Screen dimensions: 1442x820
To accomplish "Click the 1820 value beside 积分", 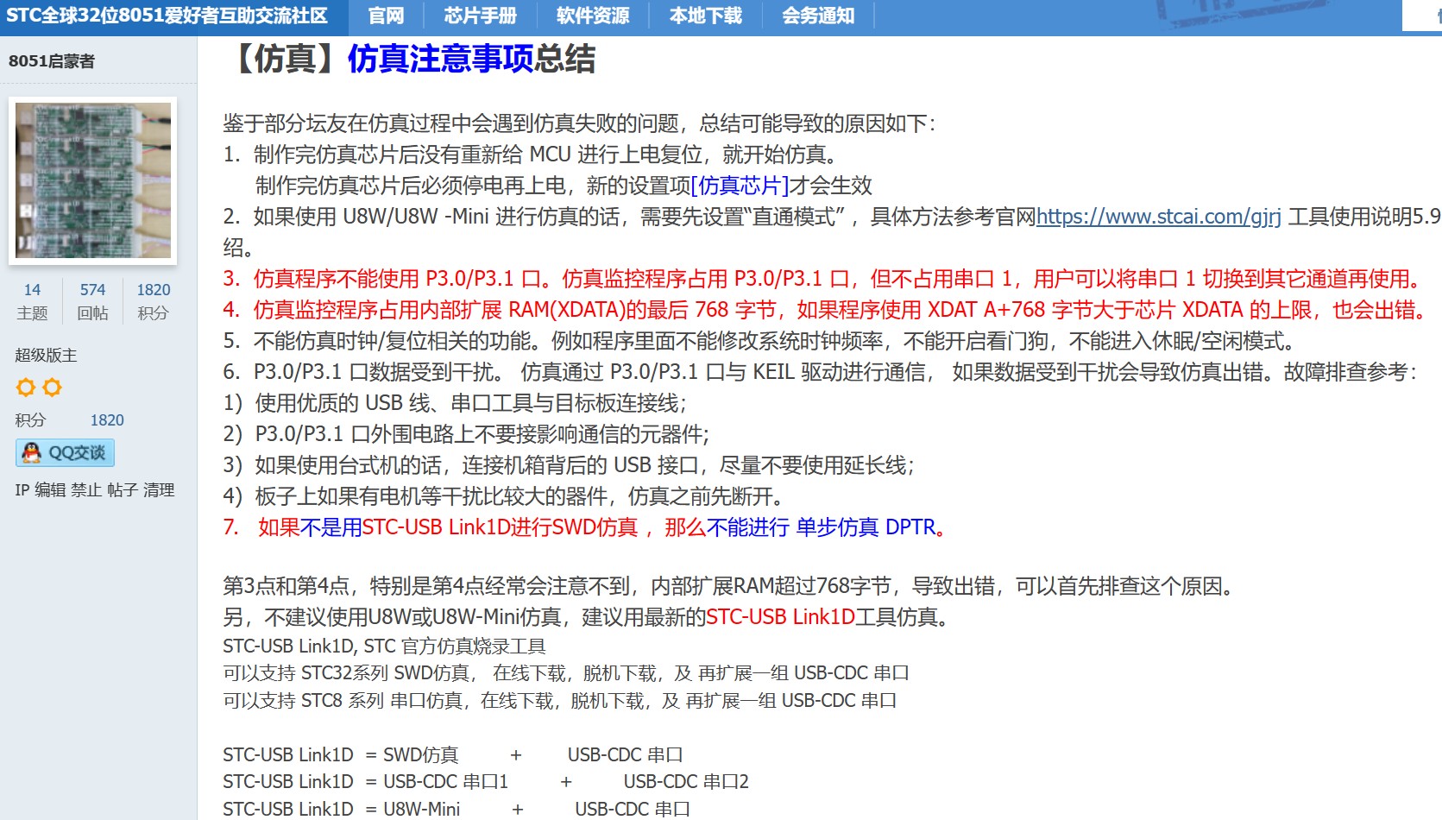I will [107, 420].
